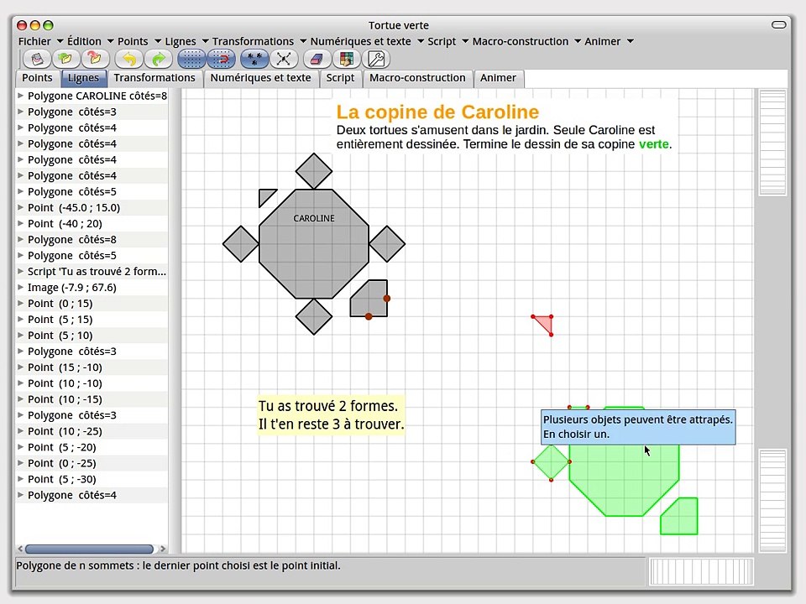The image size is (806, 604).
Task: Expand the Script 'Tu as trouvé 2 form...' entry
Action: pos(20,271)
